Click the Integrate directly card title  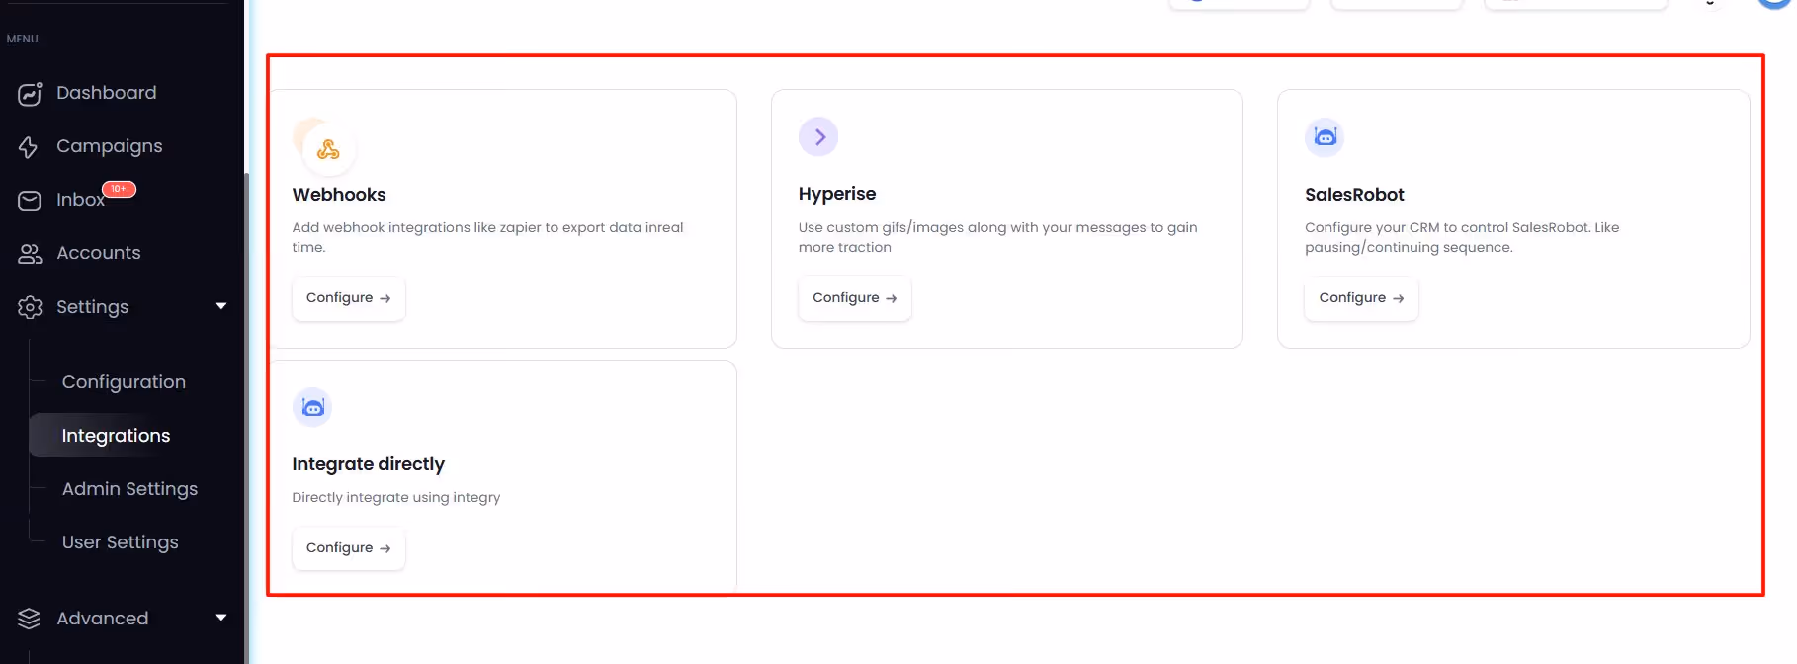point(369,464)
